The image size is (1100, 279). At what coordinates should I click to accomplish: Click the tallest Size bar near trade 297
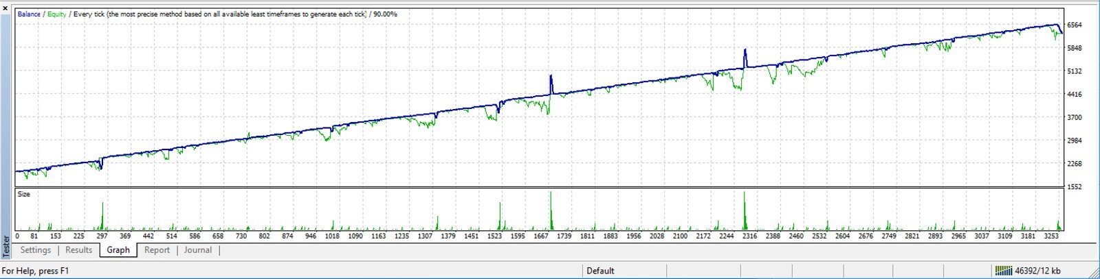(x=102, y=216)
